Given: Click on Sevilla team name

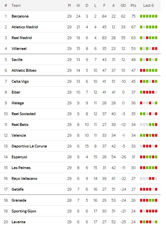Looking at the screenshot, I should point(17,60).
